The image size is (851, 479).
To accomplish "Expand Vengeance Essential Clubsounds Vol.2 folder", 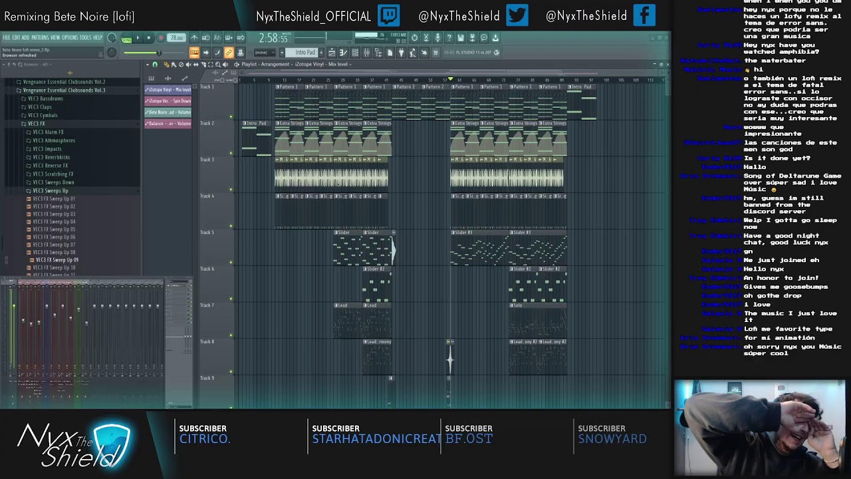I will click(60, 82).
